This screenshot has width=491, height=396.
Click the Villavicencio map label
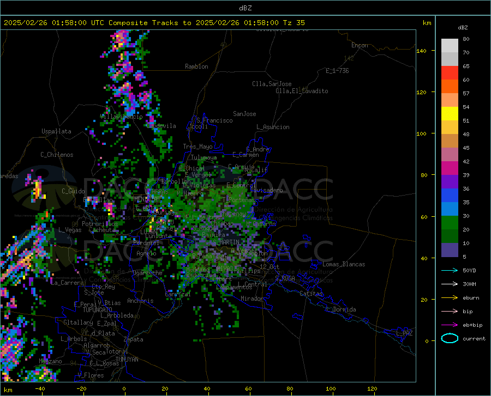pyautogui.click(x=121, y=116)
